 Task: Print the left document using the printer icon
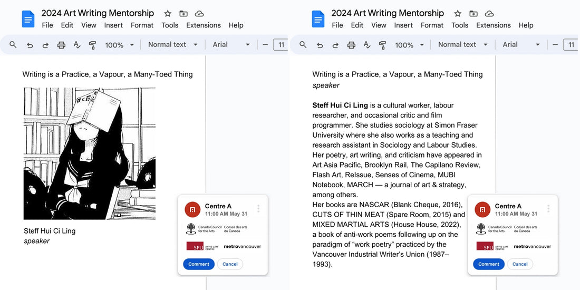pyautogui.click(x=61, y=45)
